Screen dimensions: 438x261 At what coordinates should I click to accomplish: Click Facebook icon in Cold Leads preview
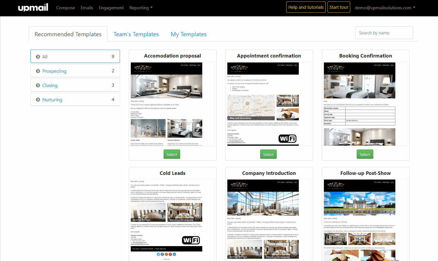tap(162, 254)
